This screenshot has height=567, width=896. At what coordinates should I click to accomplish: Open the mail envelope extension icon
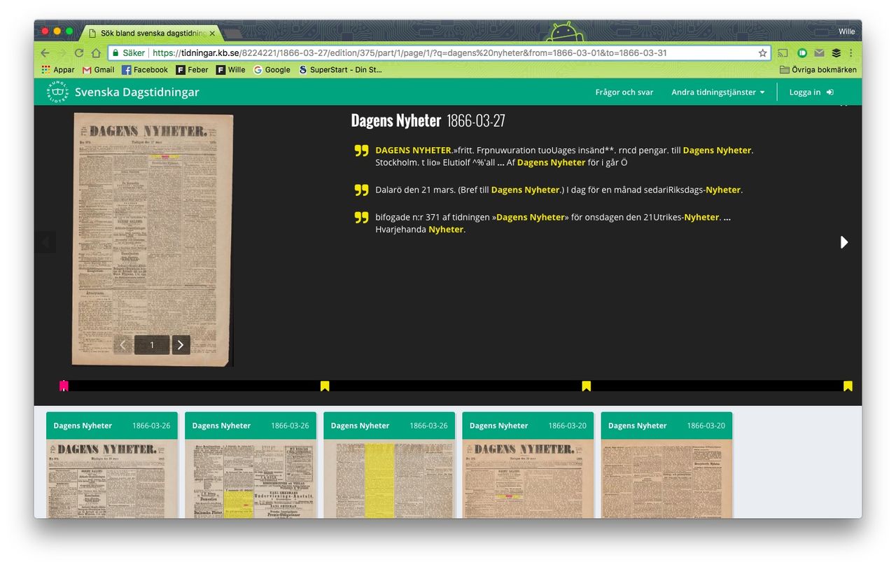click(819, 53)
